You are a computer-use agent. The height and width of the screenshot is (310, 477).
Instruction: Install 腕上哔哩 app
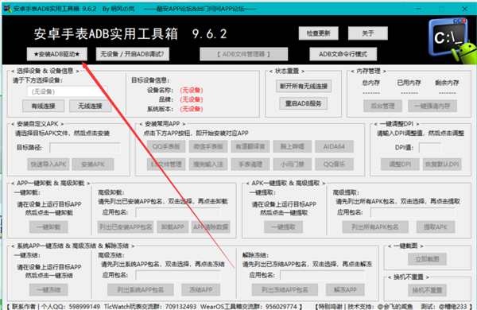click(x=293, y=146)
